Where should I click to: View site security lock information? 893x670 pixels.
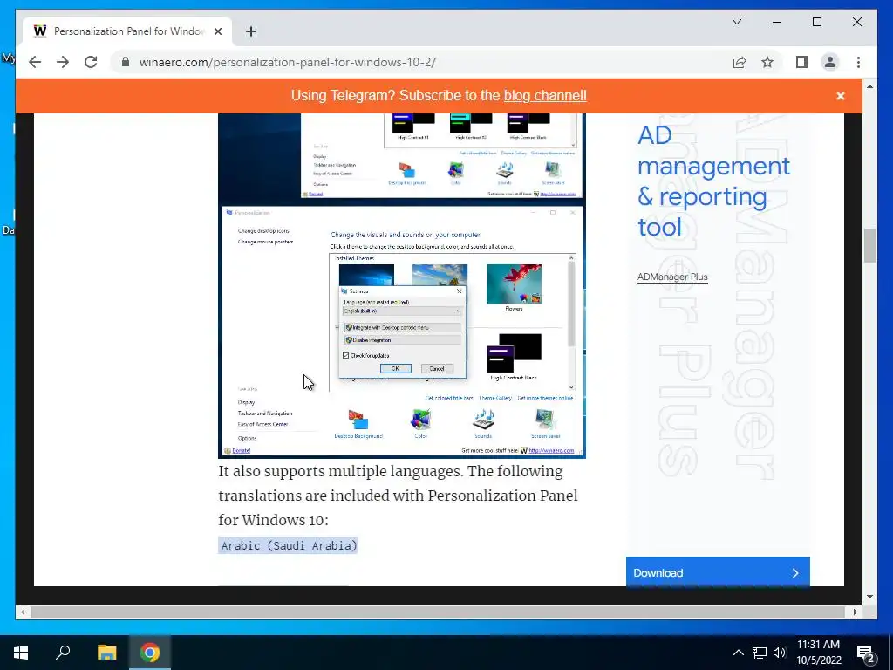click(x=126, y=62)
